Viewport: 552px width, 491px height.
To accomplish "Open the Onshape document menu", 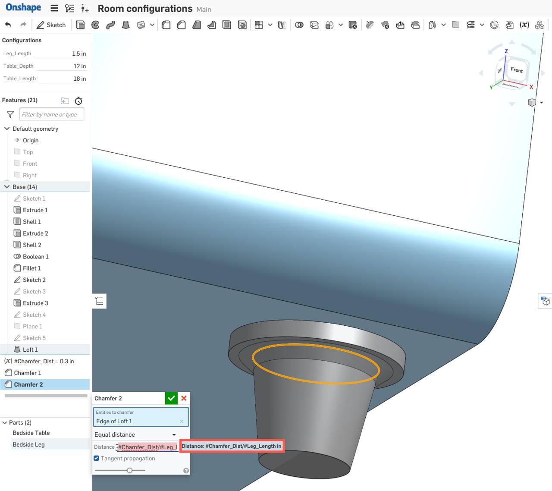I will click(53, 8).
